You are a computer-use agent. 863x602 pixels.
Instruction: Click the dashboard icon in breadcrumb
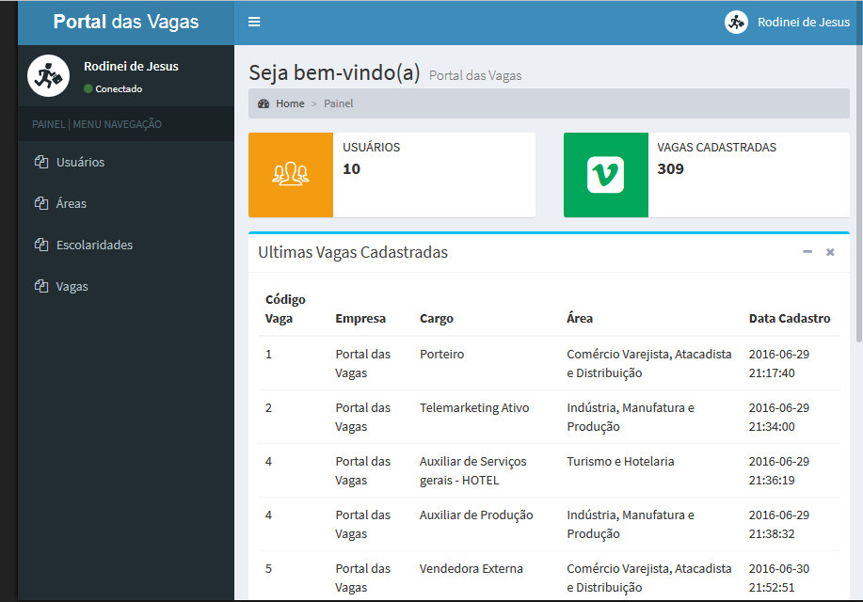(264, 103)
